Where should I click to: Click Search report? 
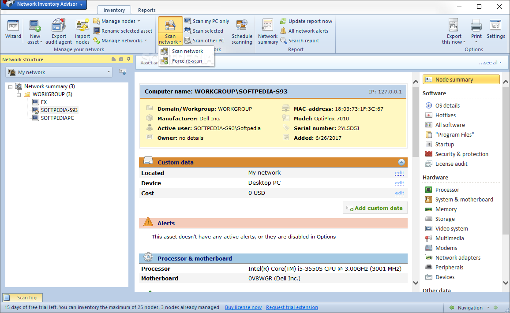(x=300, y=41)
